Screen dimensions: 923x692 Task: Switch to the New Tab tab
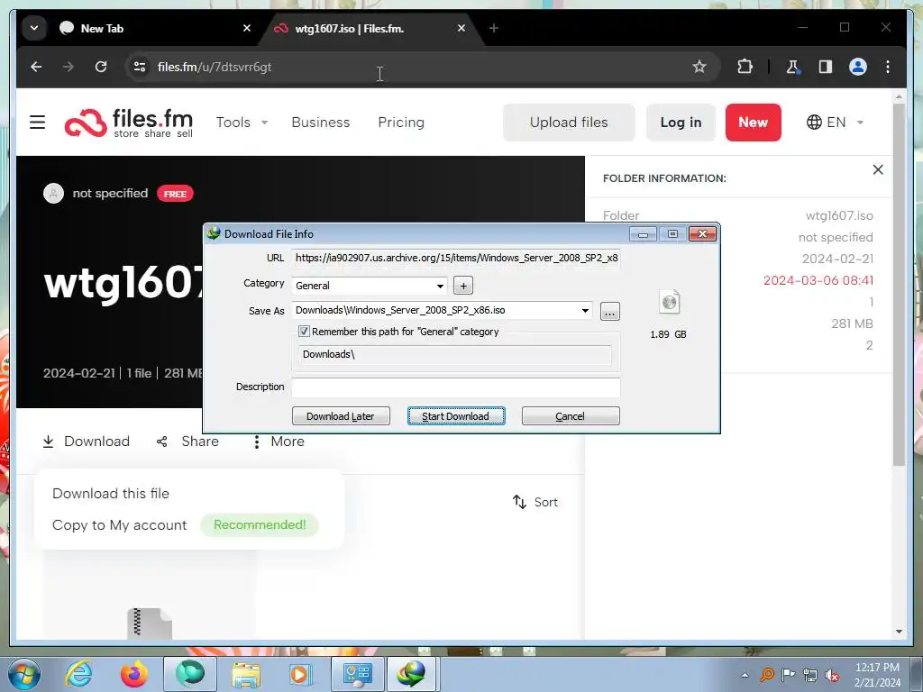[x=156, y=28]
